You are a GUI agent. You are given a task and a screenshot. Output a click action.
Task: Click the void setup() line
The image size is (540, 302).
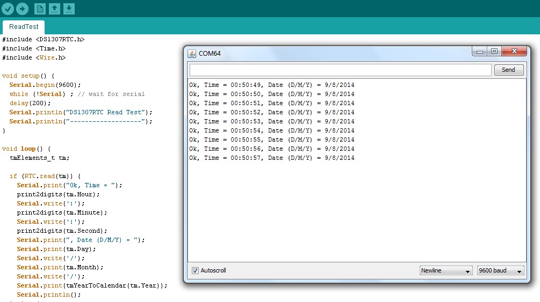click(x=28, y=76)
